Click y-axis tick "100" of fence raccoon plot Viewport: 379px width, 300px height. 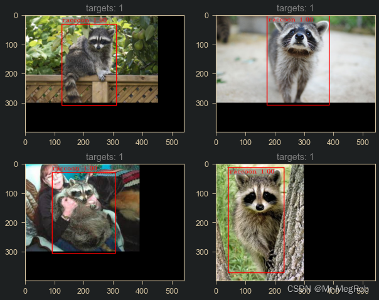coord(11,45)
